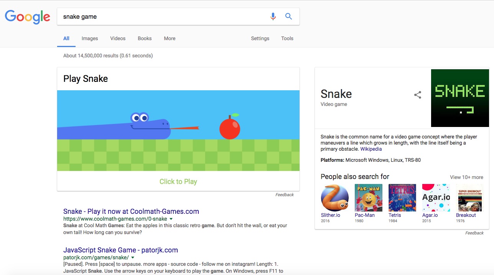Image resolution: width=494 pixels, height=275 pixels.
Task: Open Tetris thumbnail image
Action: [402, 198]
